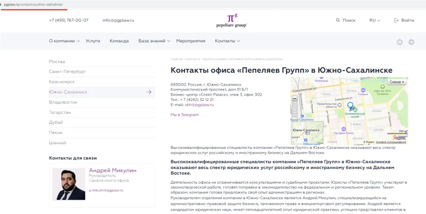The height and width of the screenshot is (214, 426).
Task: Click Условия использования map link
Action: click(x=391, y=142)
